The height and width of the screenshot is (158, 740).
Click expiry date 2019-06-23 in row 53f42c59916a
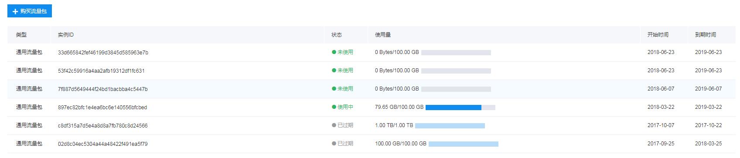click(709, 71)
